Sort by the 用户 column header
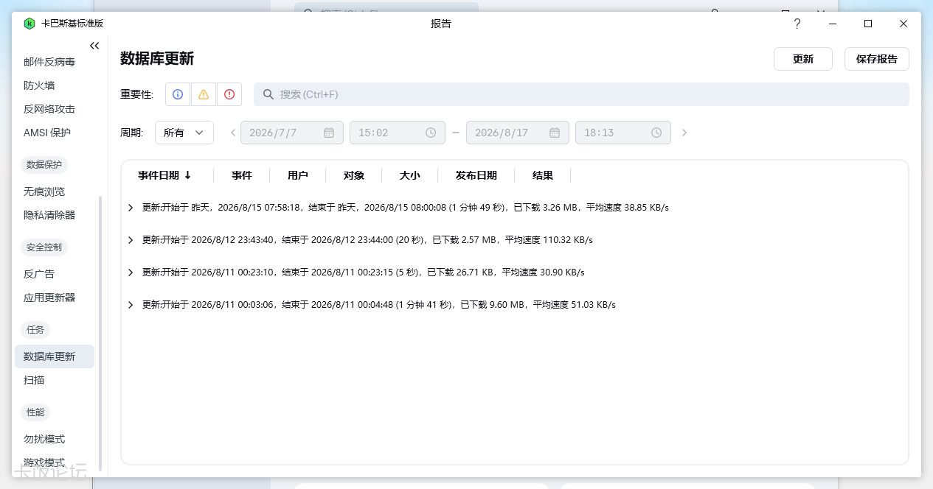 coord(298,175)
